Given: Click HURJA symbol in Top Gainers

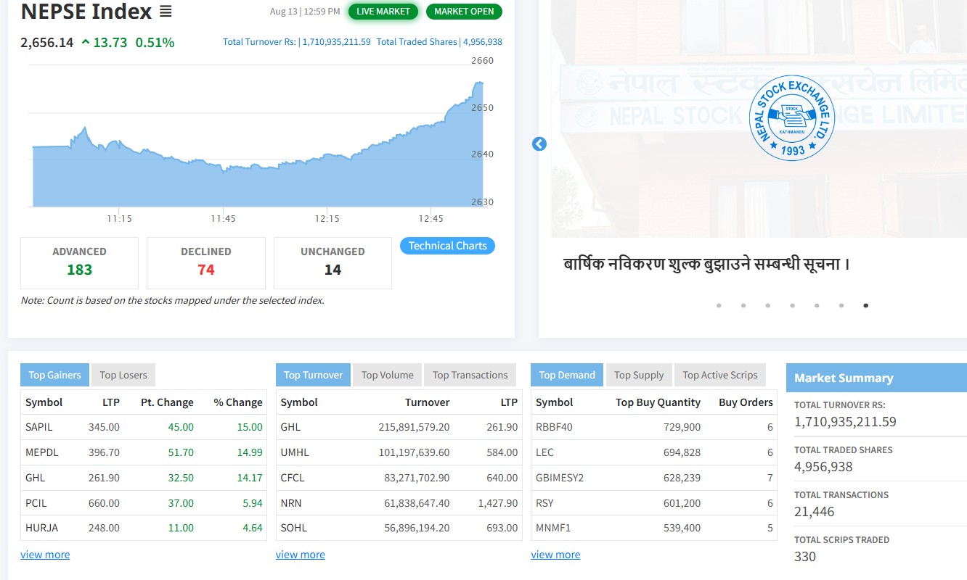Looking at the screenshot, I should pyautogui.click(x=41, y=528).
